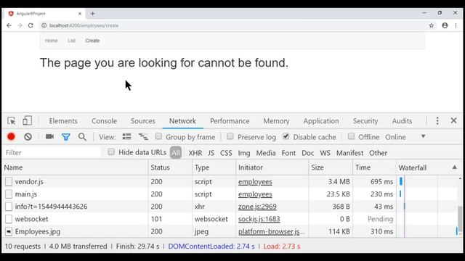Open the Console tab
Viewport: 465px width, 261px height.
(x=104, y=121)
